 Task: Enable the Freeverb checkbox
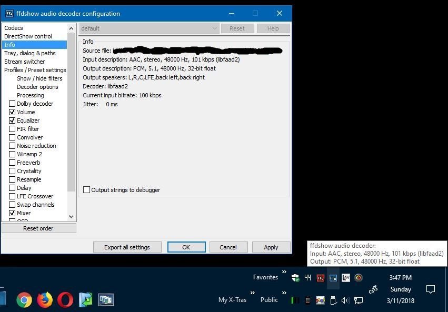coord(12,163)
